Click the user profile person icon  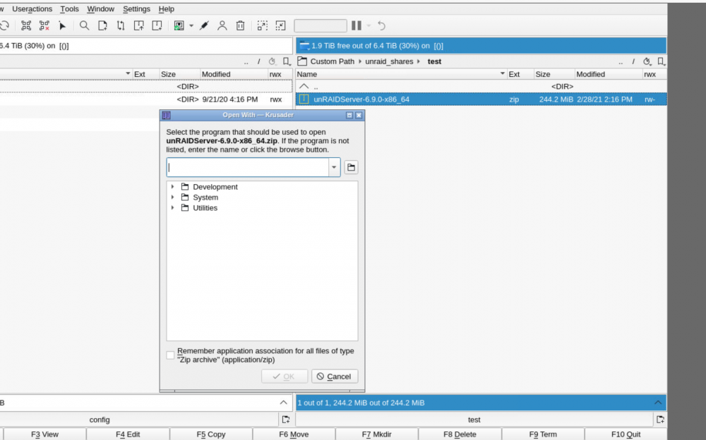coord(222,25)
